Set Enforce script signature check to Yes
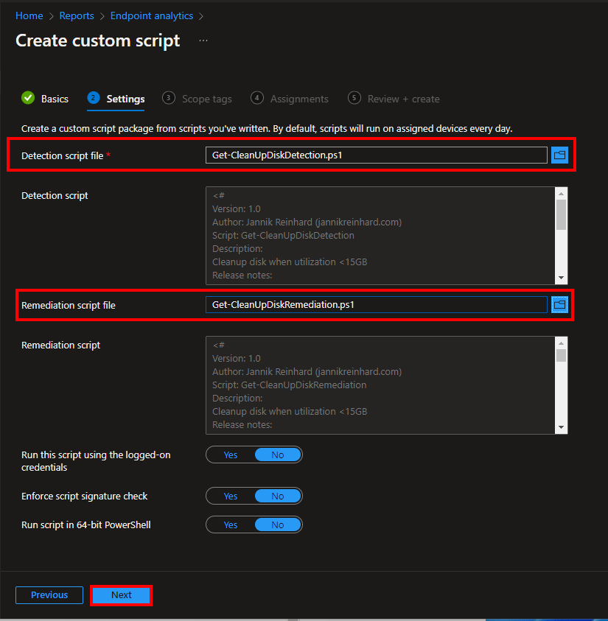 (231, 497)
